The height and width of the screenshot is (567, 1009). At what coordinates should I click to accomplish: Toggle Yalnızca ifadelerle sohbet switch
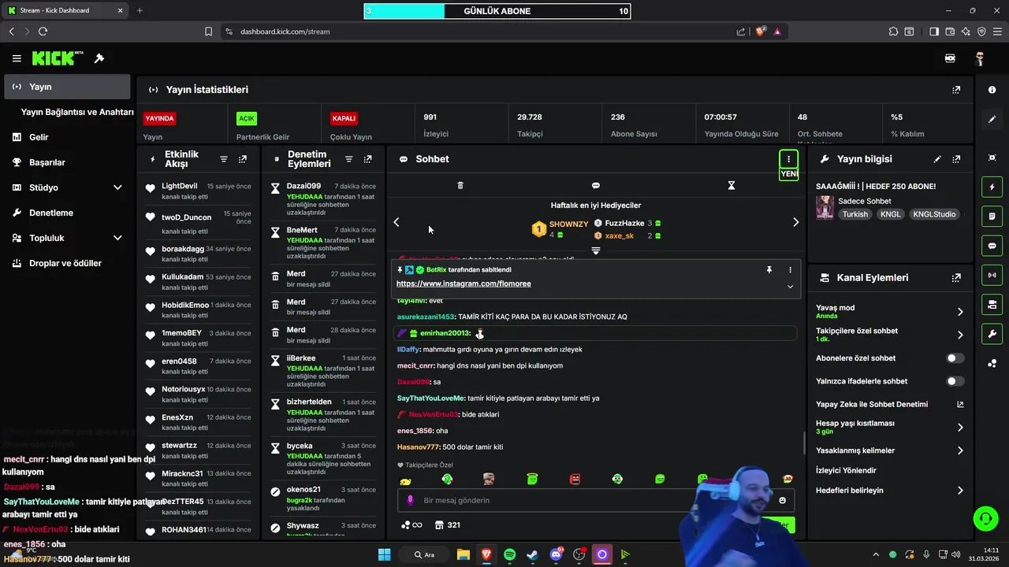click(x=955, y=381)
